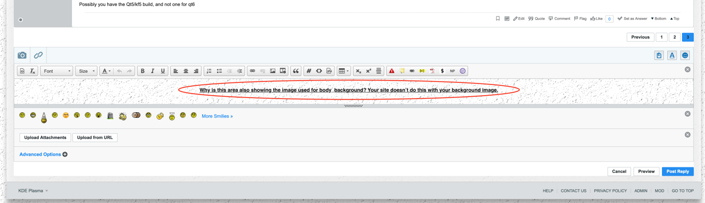Click the Preview button
Image resolution: width=705 pixels, height=203 pixels.
point(646,171)
